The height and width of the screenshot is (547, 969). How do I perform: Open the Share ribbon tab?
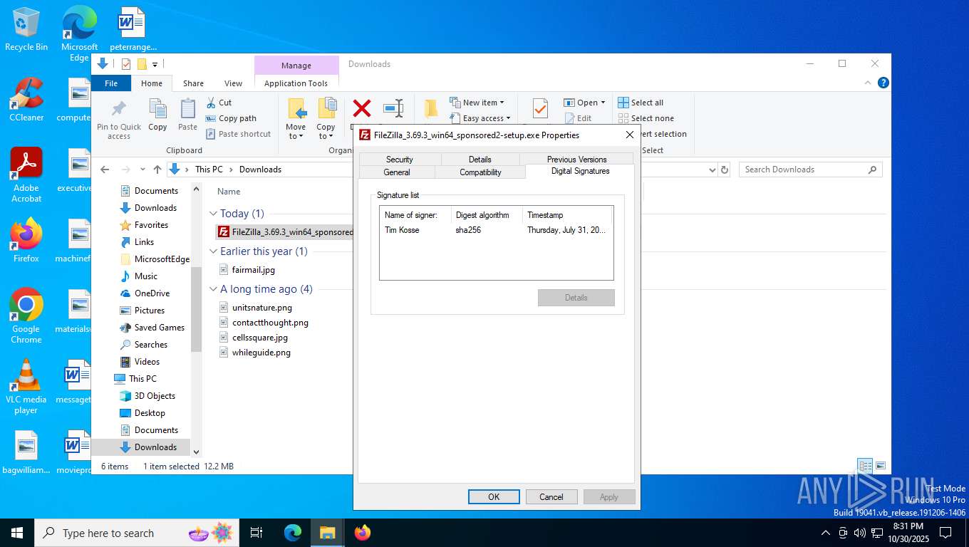[193, 83]
